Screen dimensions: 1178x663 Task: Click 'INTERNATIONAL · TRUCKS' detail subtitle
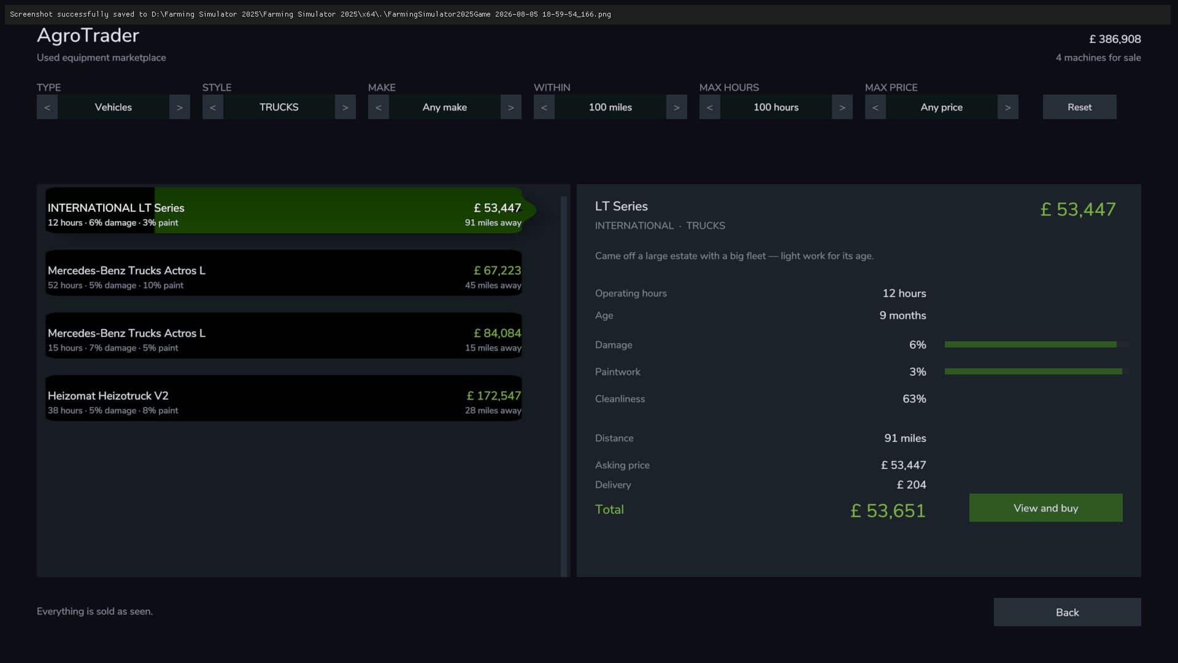(x=660, y=226)
